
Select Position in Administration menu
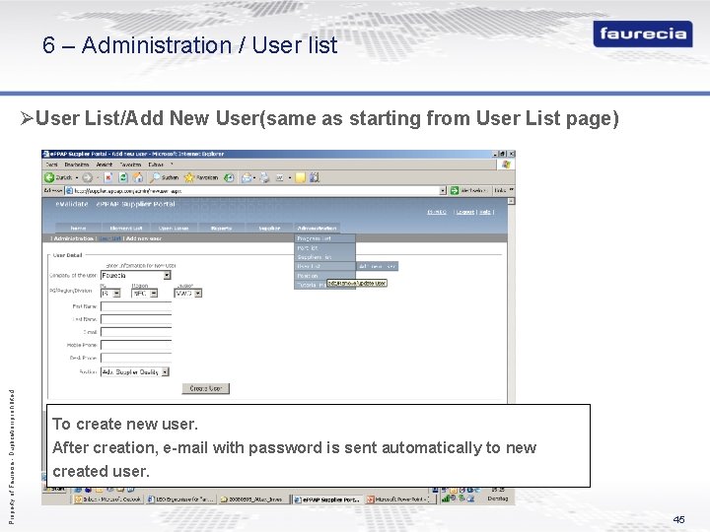coord(324,276)
